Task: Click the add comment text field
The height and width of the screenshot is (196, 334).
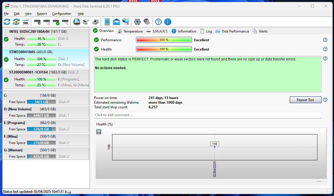Action: pos(207,115)
